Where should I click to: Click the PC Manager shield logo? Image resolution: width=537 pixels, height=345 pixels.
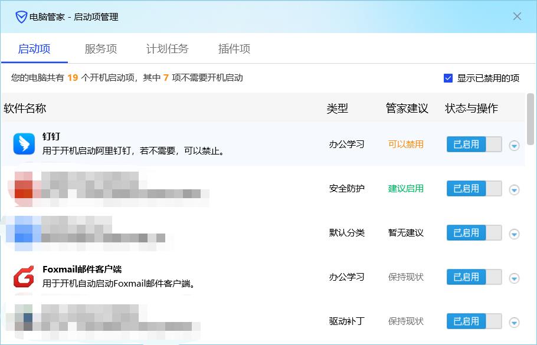pyautogui.click(x=21, y=17)
